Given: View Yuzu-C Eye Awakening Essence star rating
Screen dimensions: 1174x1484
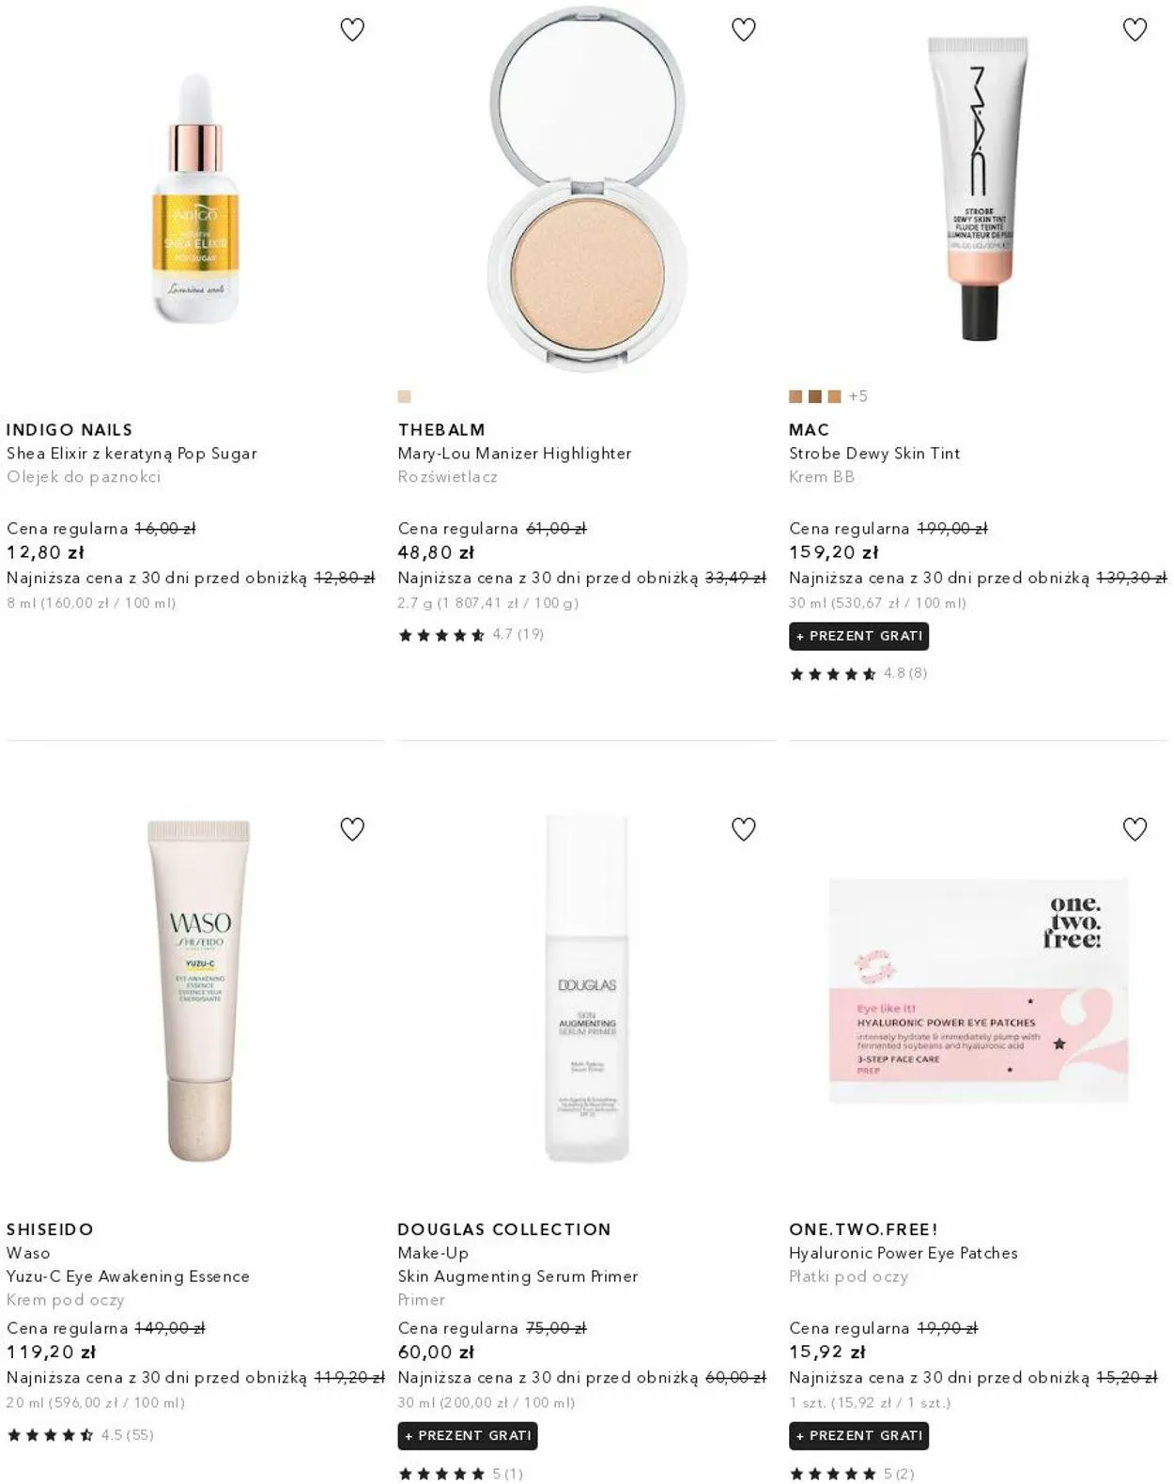Looking at the screenshot, I should tap(80, 1435).
